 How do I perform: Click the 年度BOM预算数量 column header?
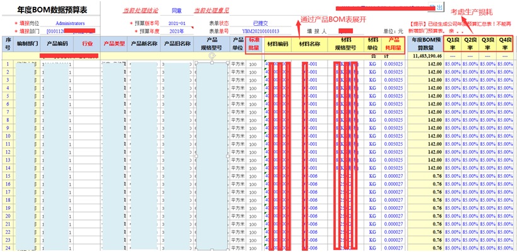click(x=425, y=43)
